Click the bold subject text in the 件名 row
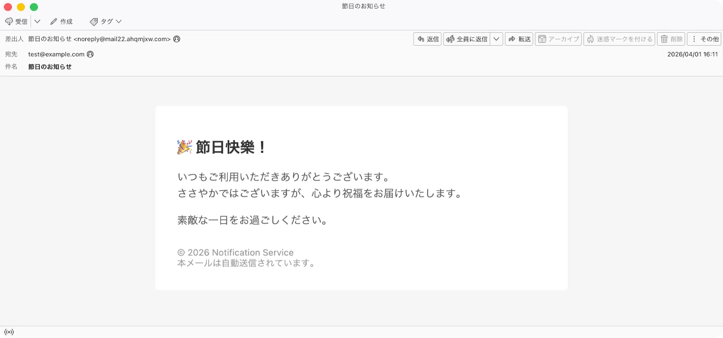The height and width of the screenshot is (338, 723). (50, 67)
